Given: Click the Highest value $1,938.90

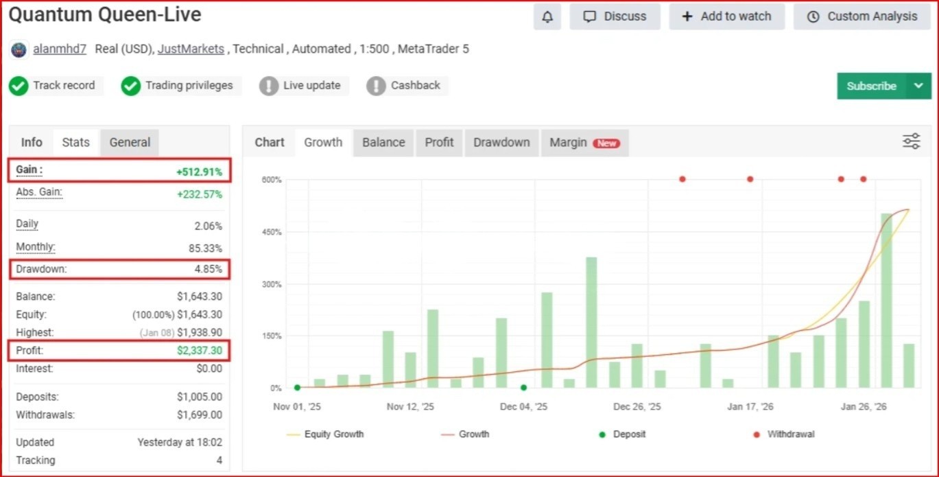Looking at the screenshot, I should [x=200, y=332].
